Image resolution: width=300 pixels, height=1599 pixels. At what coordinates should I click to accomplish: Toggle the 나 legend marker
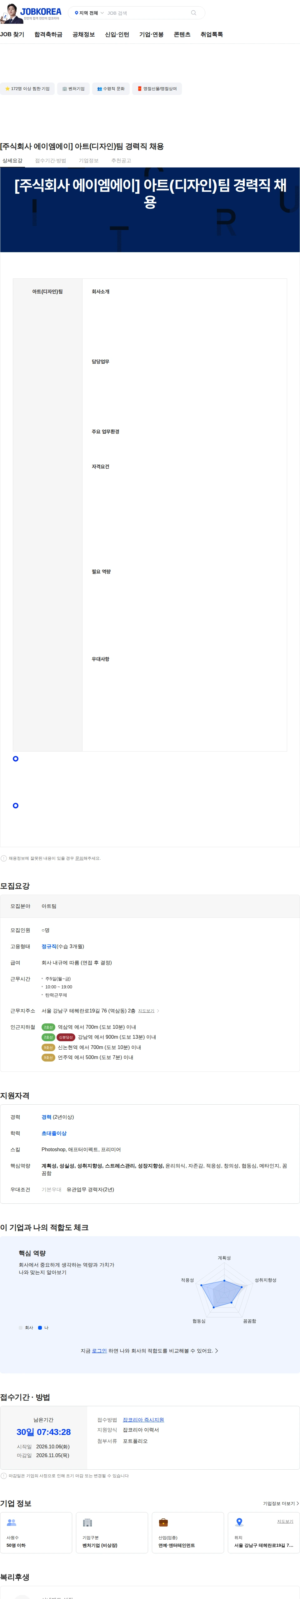40,1328
